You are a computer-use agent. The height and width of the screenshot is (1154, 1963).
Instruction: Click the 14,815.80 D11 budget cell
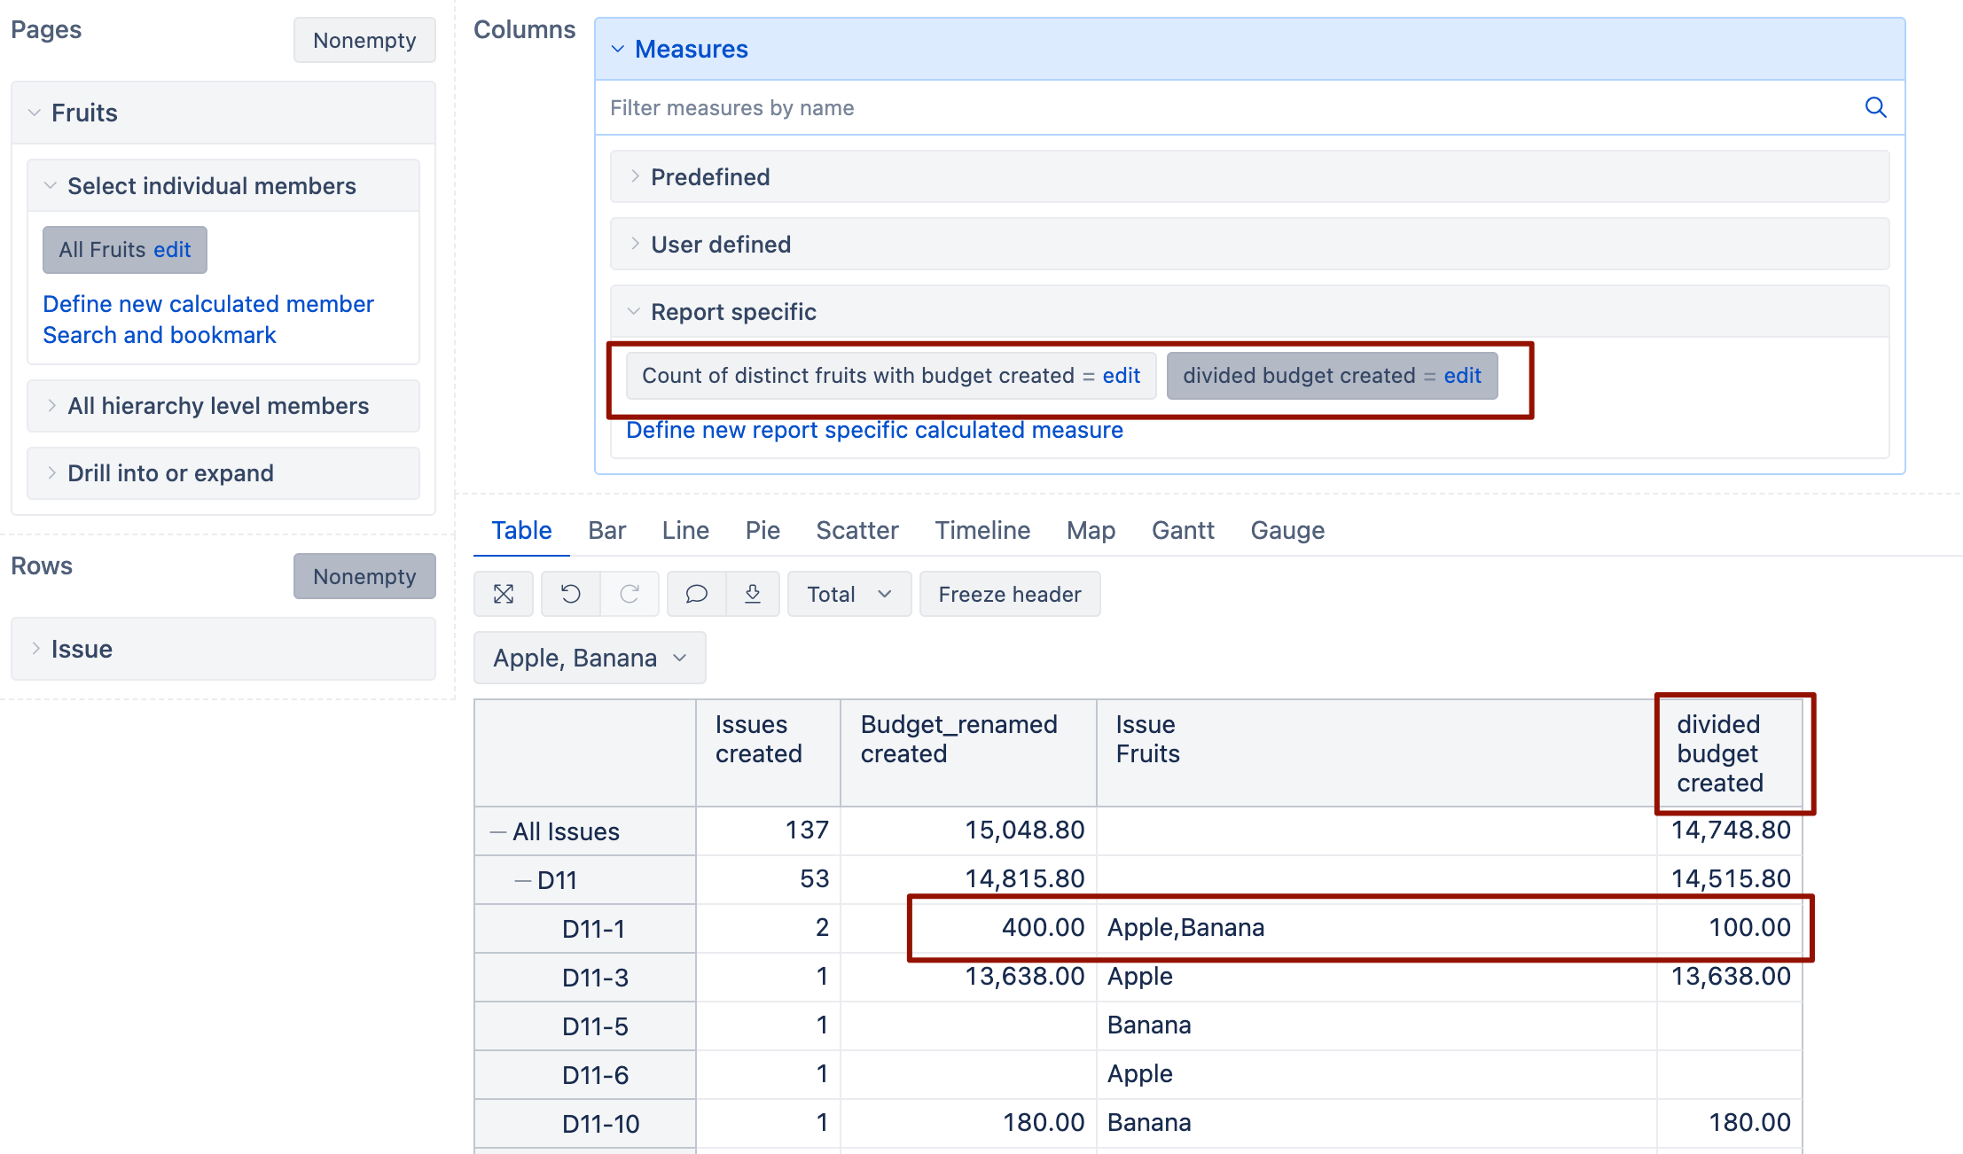[968, 879]
